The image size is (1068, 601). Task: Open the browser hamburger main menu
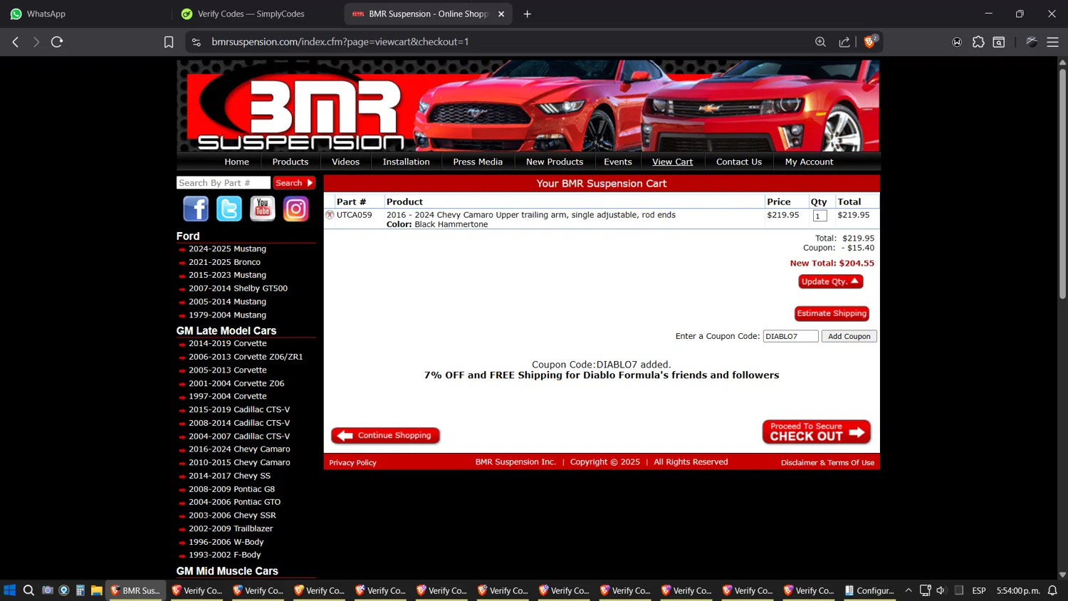coord(1052,42)
